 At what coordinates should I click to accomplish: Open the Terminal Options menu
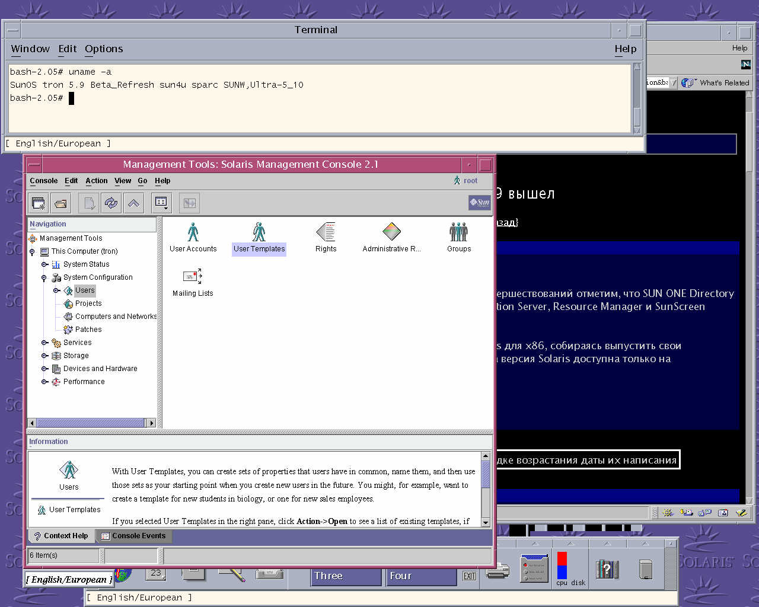pyautogui.click(x=104, y=49)
